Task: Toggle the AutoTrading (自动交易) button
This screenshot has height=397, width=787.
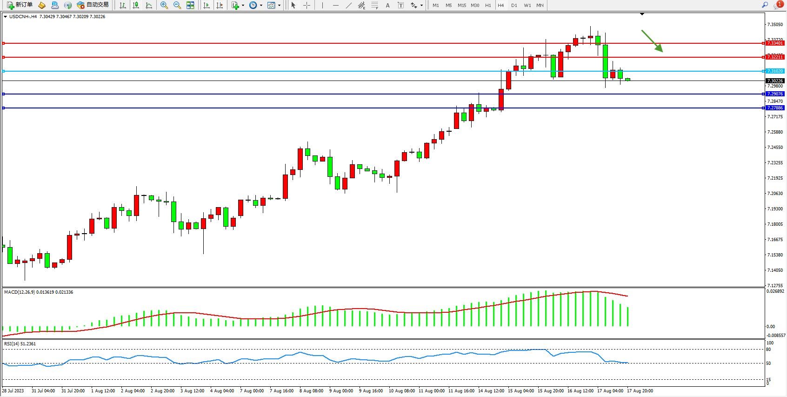Action: click(93, 5)
